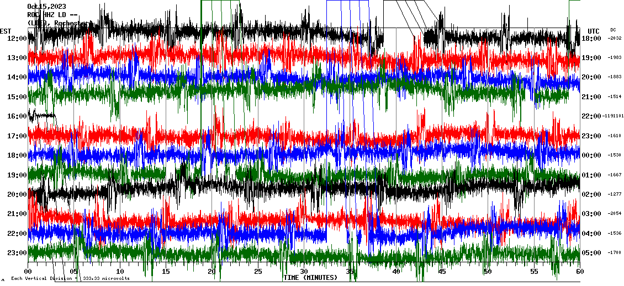This screenshot has width=624, height=286.
Task: Click the UTC timezone header
Action: pos(593,31)
